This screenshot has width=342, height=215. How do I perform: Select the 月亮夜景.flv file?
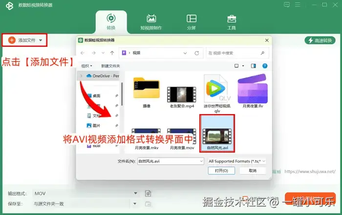[x=253, y=91]
